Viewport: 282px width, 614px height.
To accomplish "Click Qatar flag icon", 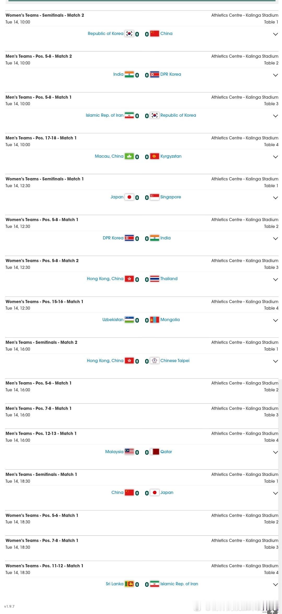I will [155, 452].
